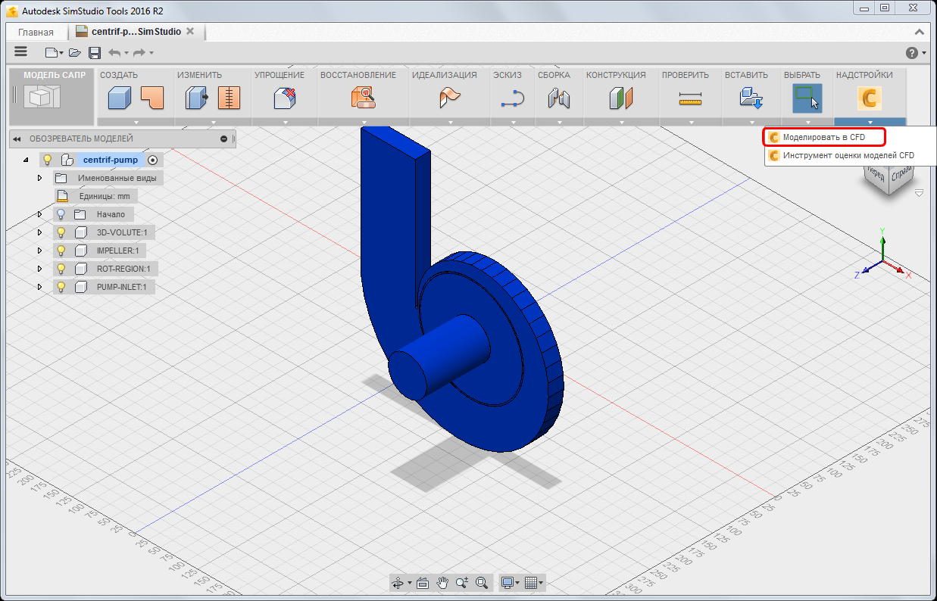Expand the ROT-REGION:1 component
This screenshot has width=937, height=601.
[39, 269]
